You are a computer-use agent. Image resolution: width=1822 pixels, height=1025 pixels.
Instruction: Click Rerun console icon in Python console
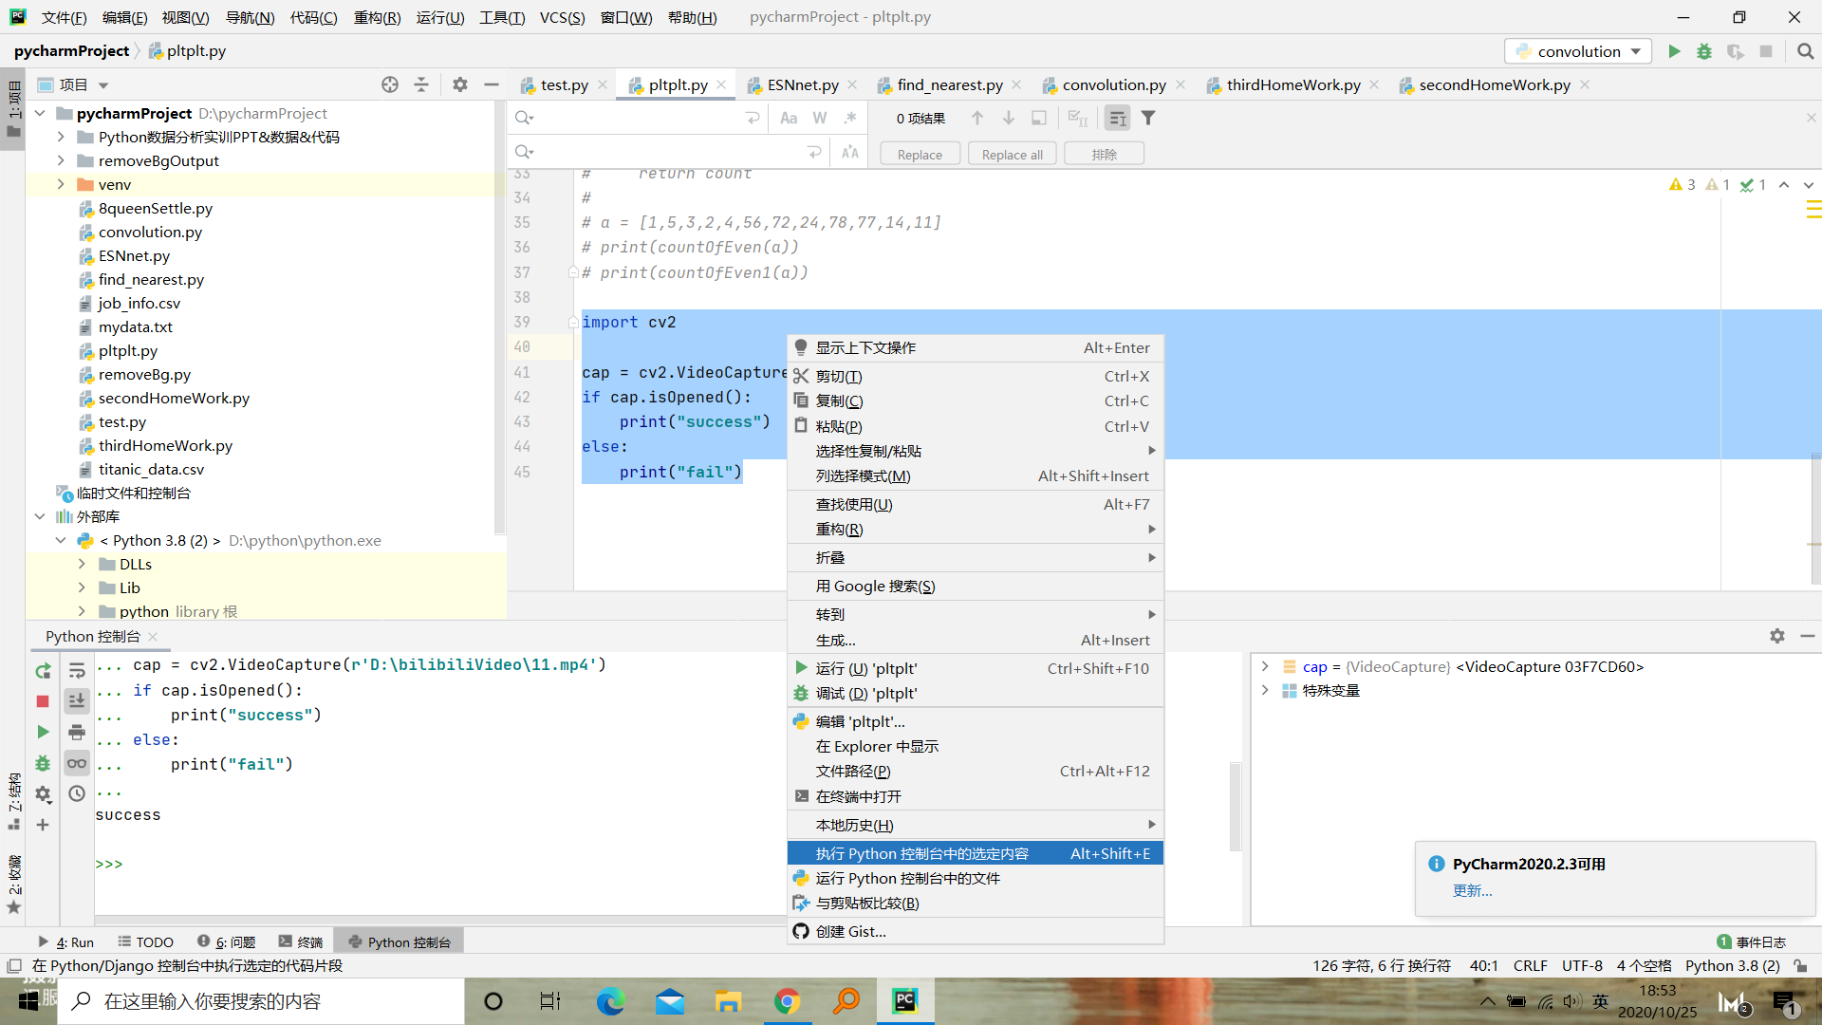pyautogui.click(x=43, y=671)
